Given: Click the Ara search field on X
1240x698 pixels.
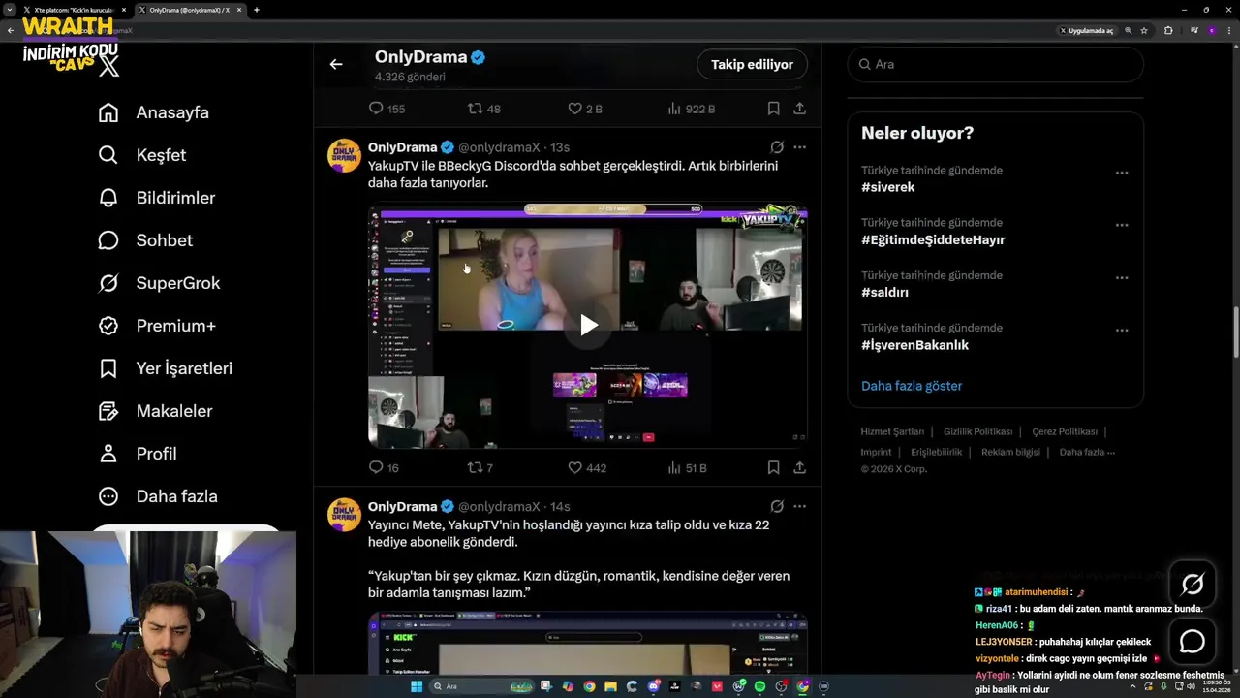Looking at the screenshot, I should point(995,64).
